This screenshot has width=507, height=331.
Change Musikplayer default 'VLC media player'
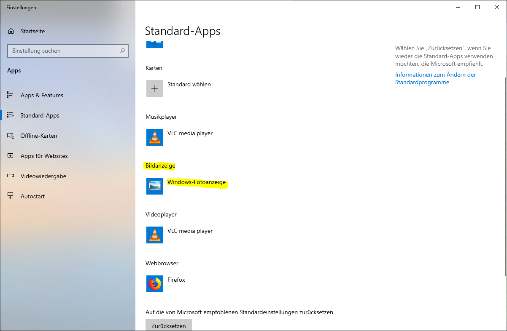click(x=190, y=133)
